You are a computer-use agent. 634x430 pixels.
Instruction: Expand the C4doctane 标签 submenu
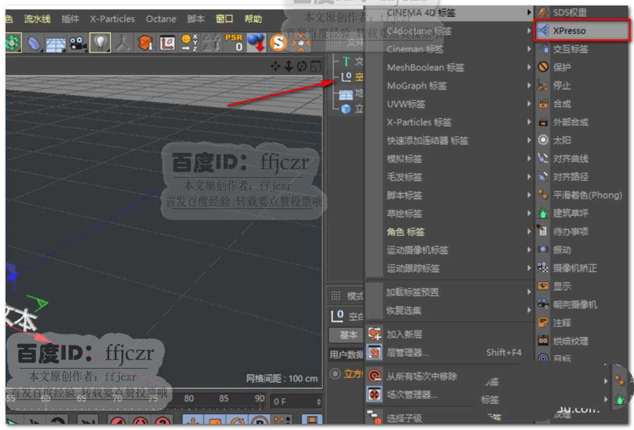[450, 31]
